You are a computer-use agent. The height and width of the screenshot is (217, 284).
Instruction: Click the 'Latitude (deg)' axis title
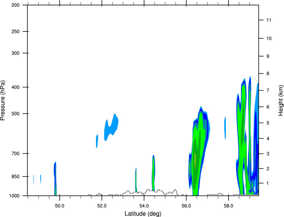143,214
